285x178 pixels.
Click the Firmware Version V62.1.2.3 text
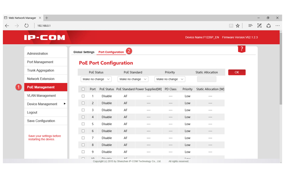240,37
